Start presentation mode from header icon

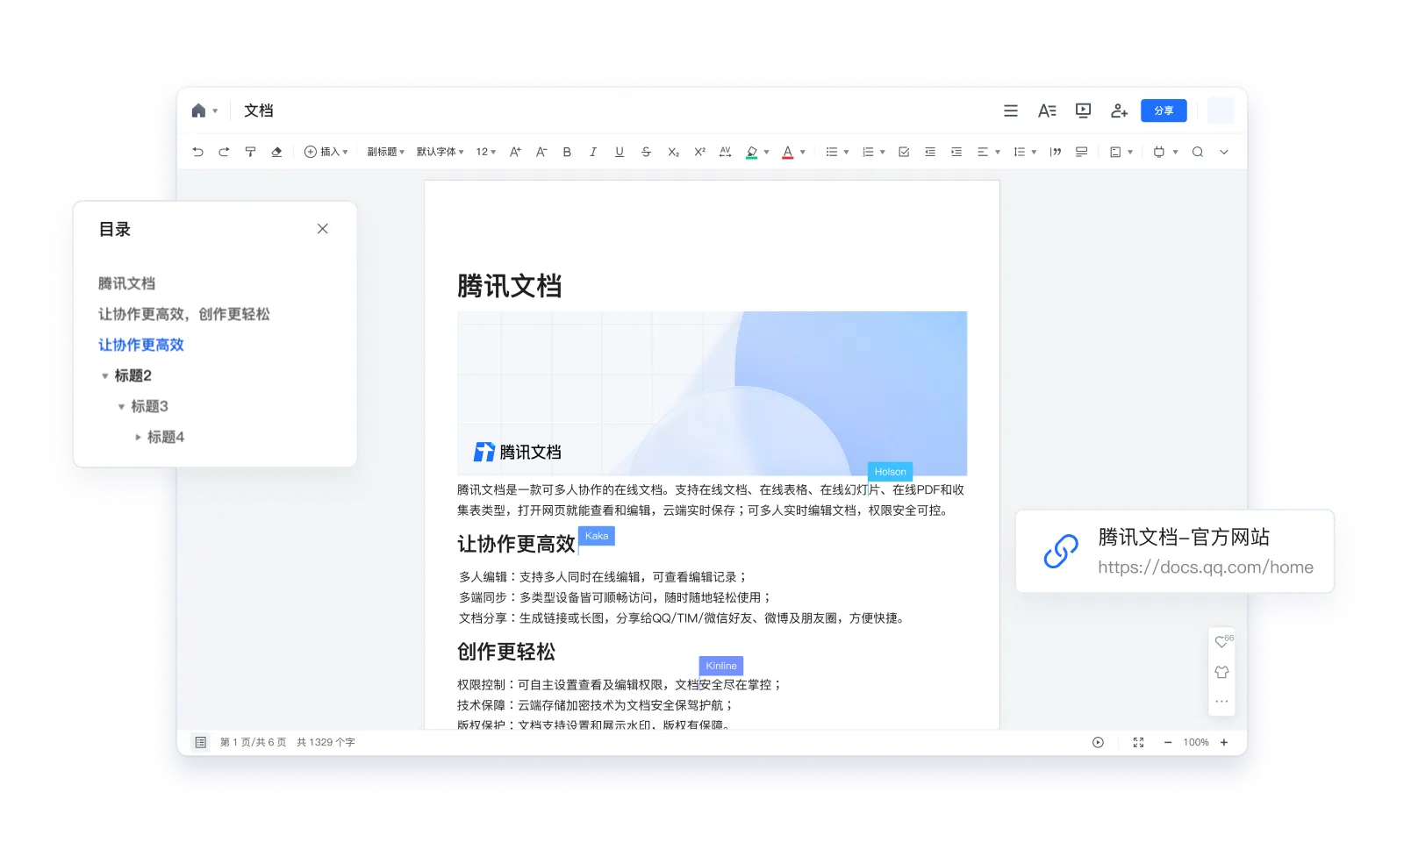click(x=1084, y=111)
